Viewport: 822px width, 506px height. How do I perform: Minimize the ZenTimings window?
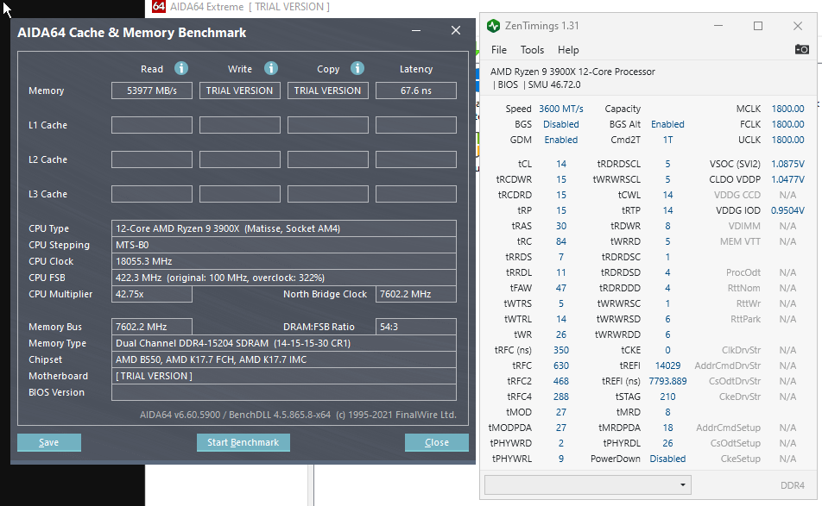[x=718, y=26]
